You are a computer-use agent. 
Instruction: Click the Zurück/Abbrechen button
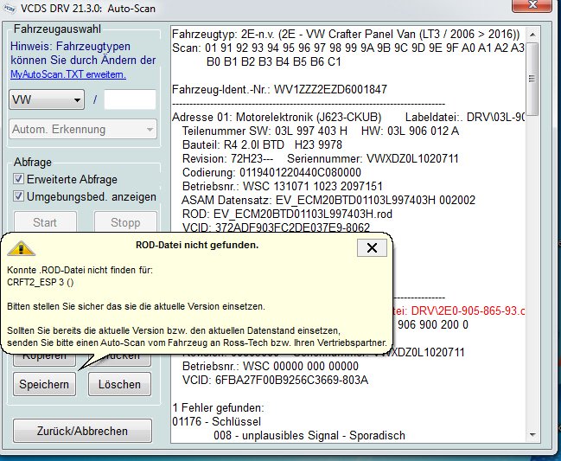coord(82,431)
